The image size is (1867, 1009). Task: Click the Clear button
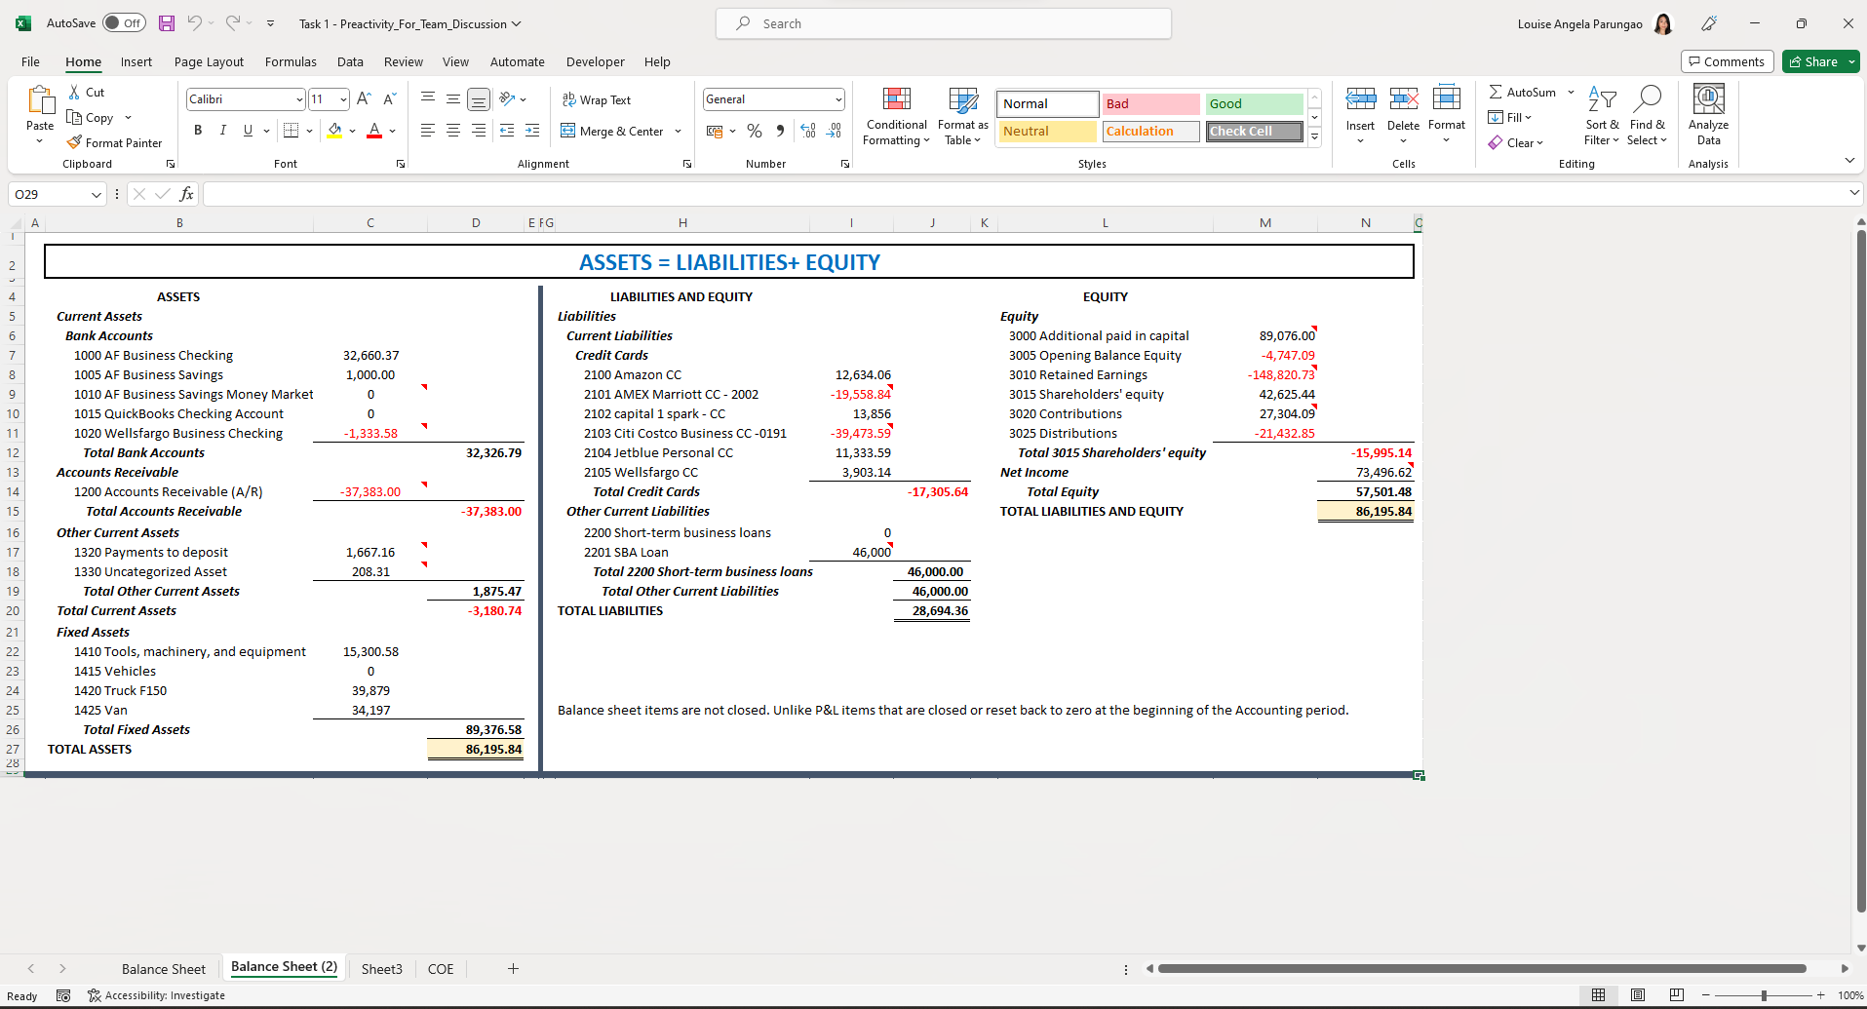(x=1516, y=142)
